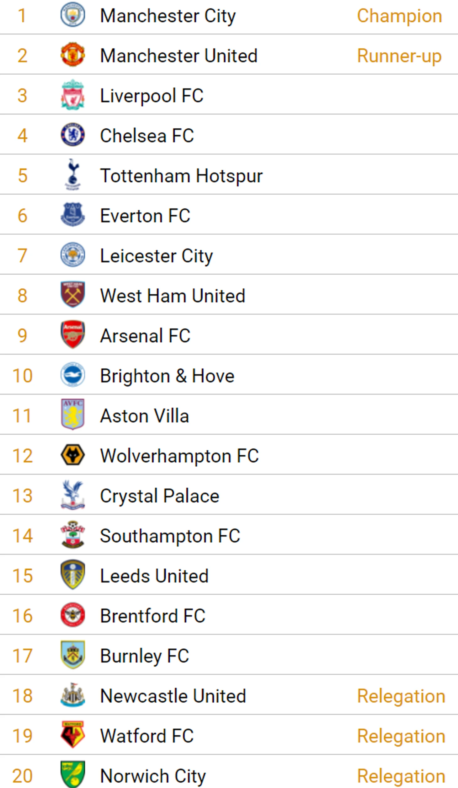Screen dimensions: 458x788
Task: Click the Manchester United club crest
Action: [x=72, y=55]
